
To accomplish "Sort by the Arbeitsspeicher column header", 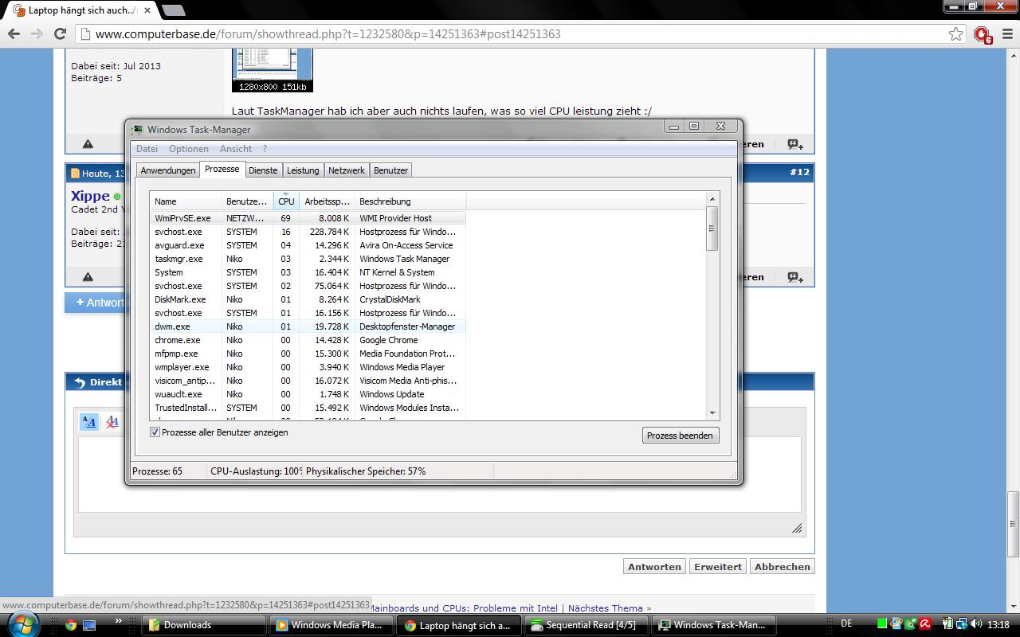I will coord(327,201).
